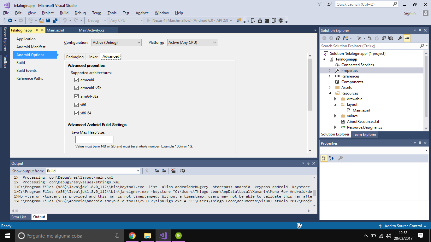
Task: Click the Clear All output icon
Action: point(173,171)
